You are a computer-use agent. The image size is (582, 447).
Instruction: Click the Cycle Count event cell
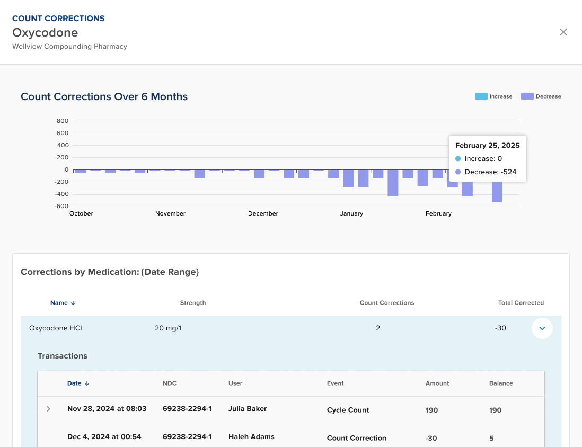click(348, 410)
